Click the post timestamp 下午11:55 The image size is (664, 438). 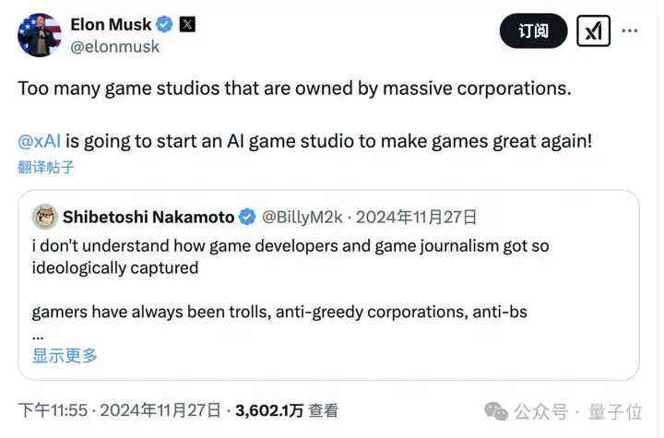(x=53, y=410)
